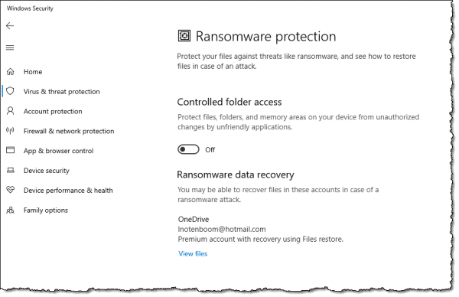This screenshot has width=459, height=297.
Task: Go to Firewall & network protection
Action: (69, 131)
